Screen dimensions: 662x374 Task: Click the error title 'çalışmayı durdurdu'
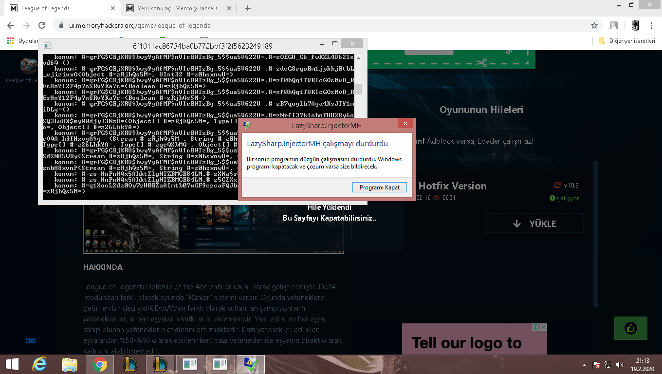click(355, 144)
